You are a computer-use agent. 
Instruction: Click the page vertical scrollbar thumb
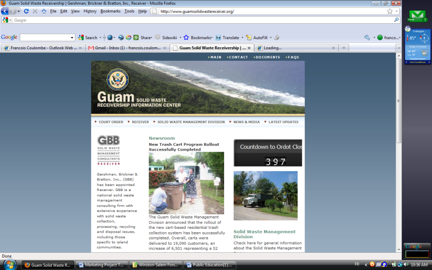point(399,101)
